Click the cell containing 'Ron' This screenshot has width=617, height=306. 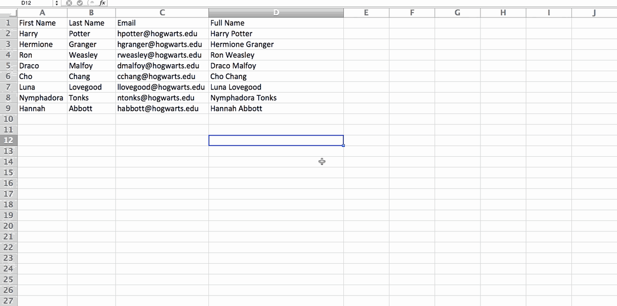click(42, 55)
